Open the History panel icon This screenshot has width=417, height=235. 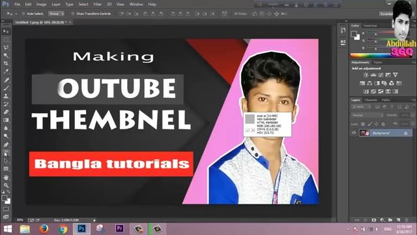tap(343, 30)
